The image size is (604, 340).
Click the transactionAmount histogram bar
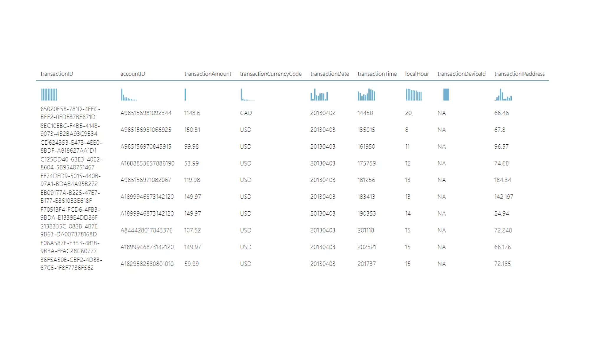[185, 94]
